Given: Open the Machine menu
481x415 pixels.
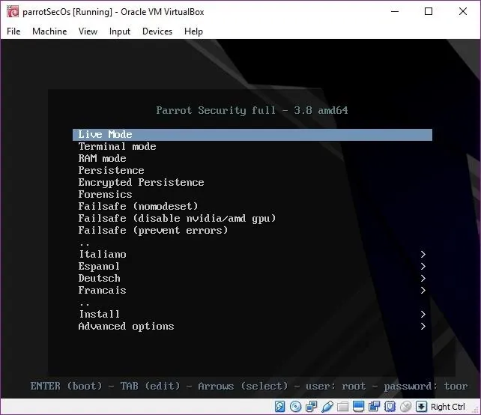Looking at the screenshot, I should 49,31.
